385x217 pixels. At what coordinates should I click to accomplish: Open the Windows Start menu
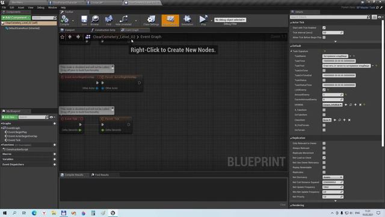click(5, 213)
